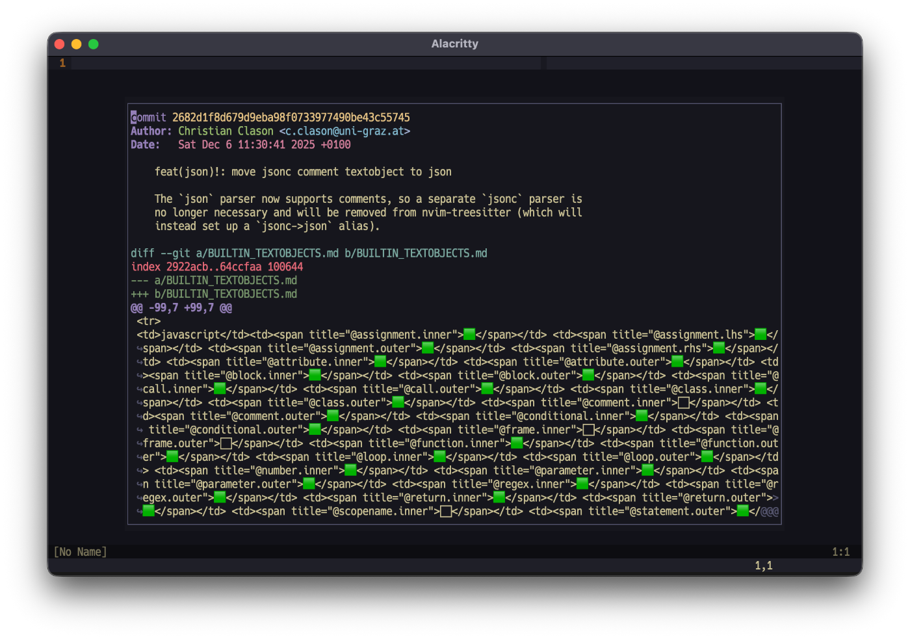910x639 pixels.
Task: Click green square next to @call.outer
Action: pyautogui.click(x=487, y=389)
